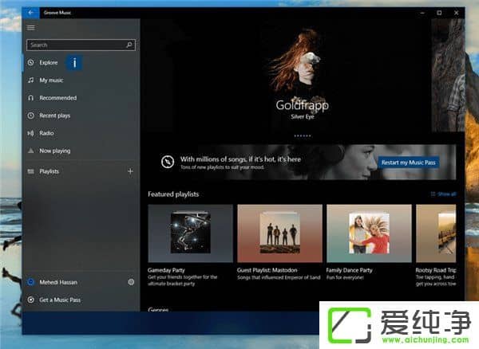
Task: Click next hero slide preview at right
Action: click(x=448, y=75)
